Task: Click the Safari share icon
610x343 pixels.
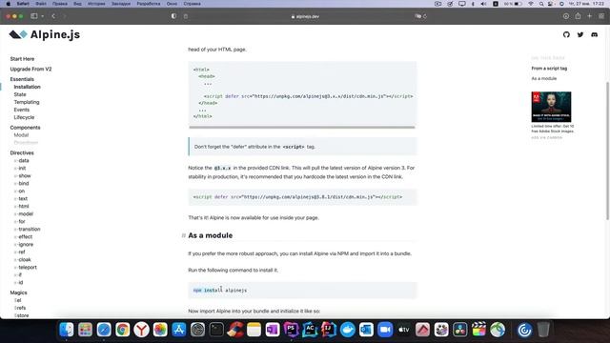Action: click(x=578, y=16)
